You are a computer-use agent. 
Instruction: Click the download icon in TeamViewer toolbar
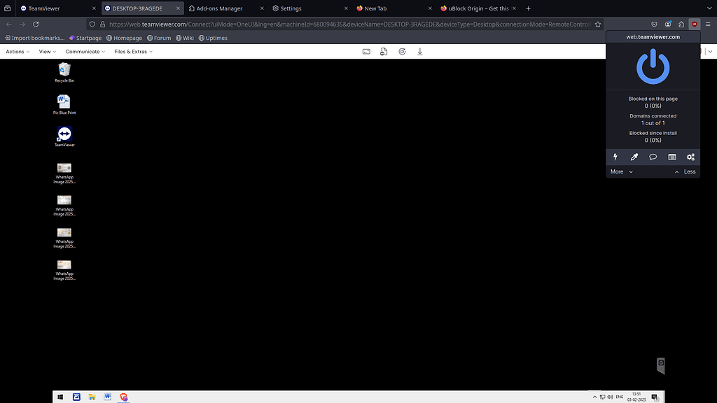pyautogui.click(x=419, y=51)
